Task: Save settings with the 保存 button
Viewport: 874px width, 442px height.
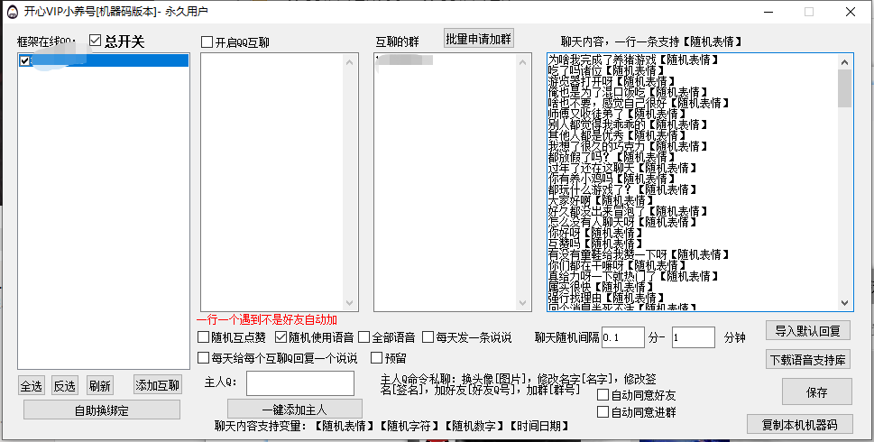Action: pos(817,391)
